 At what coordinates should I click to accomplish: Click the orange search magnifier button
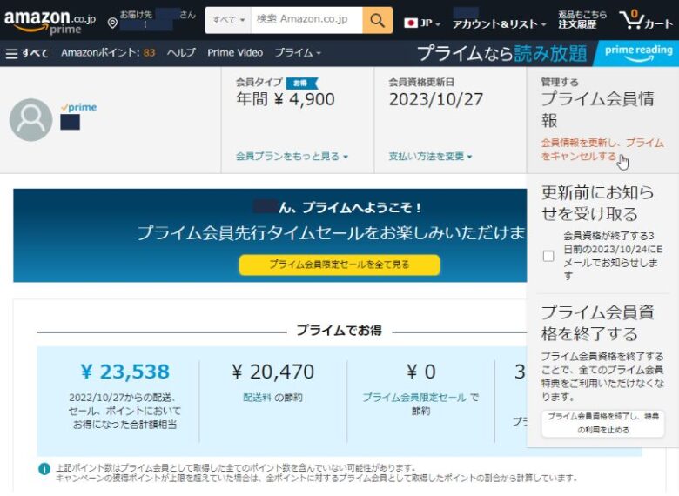tap(377, 20)
